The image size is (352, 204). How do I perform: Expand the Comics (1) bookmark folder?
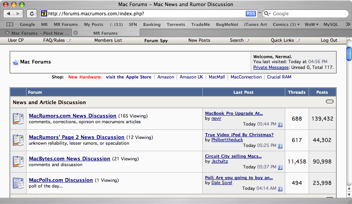coord(286,24)
